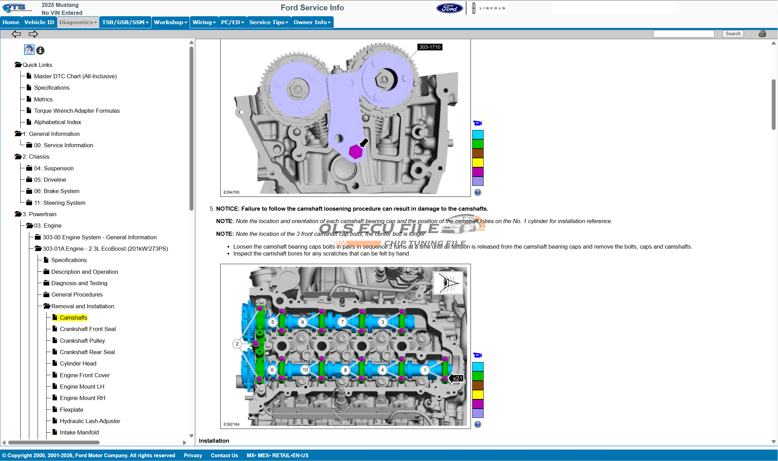Open help icon below the lower color legend
The image size is (778, 461).
477,424
